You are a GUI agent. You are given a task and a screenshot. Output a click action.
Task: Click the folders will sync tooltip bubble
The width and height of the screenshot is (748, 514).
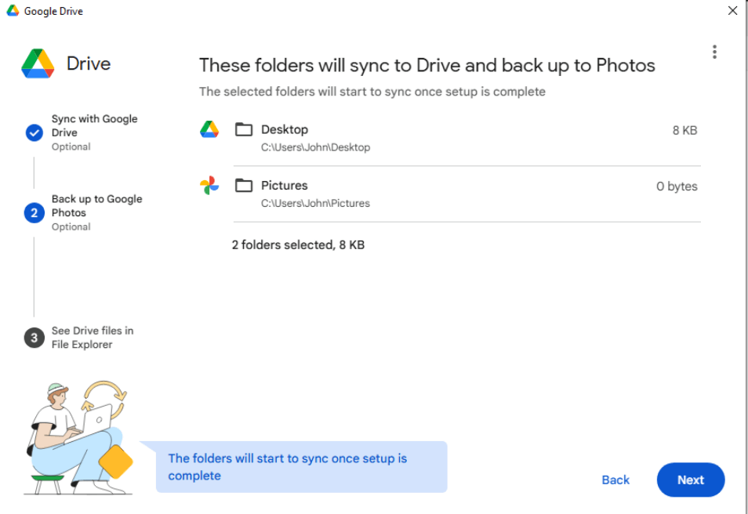(x=301, y=467)
